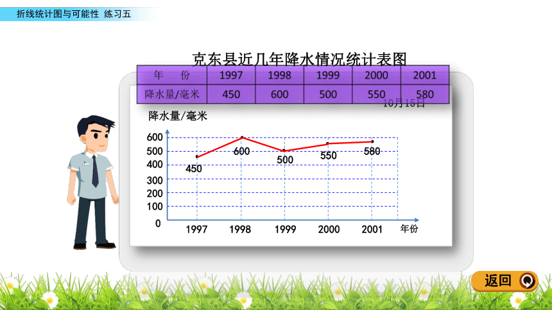Click the x-axis title 年份
Screen dimensions: 552x310
point(409,229)
